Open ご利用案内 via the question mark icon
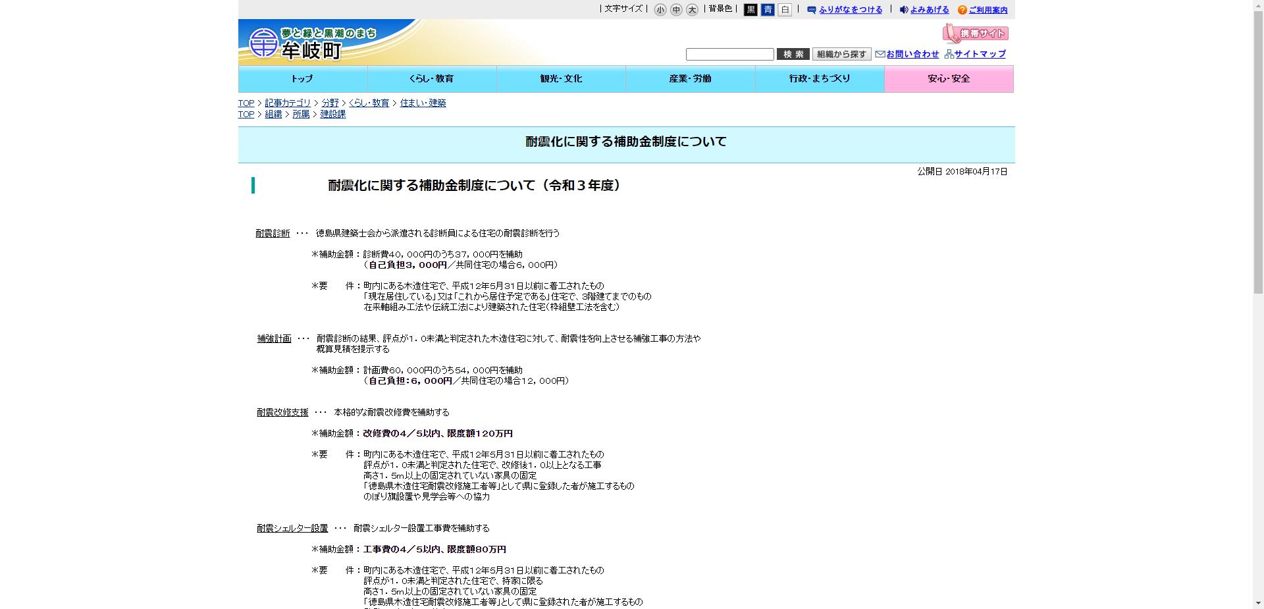 tap(962, 9)
